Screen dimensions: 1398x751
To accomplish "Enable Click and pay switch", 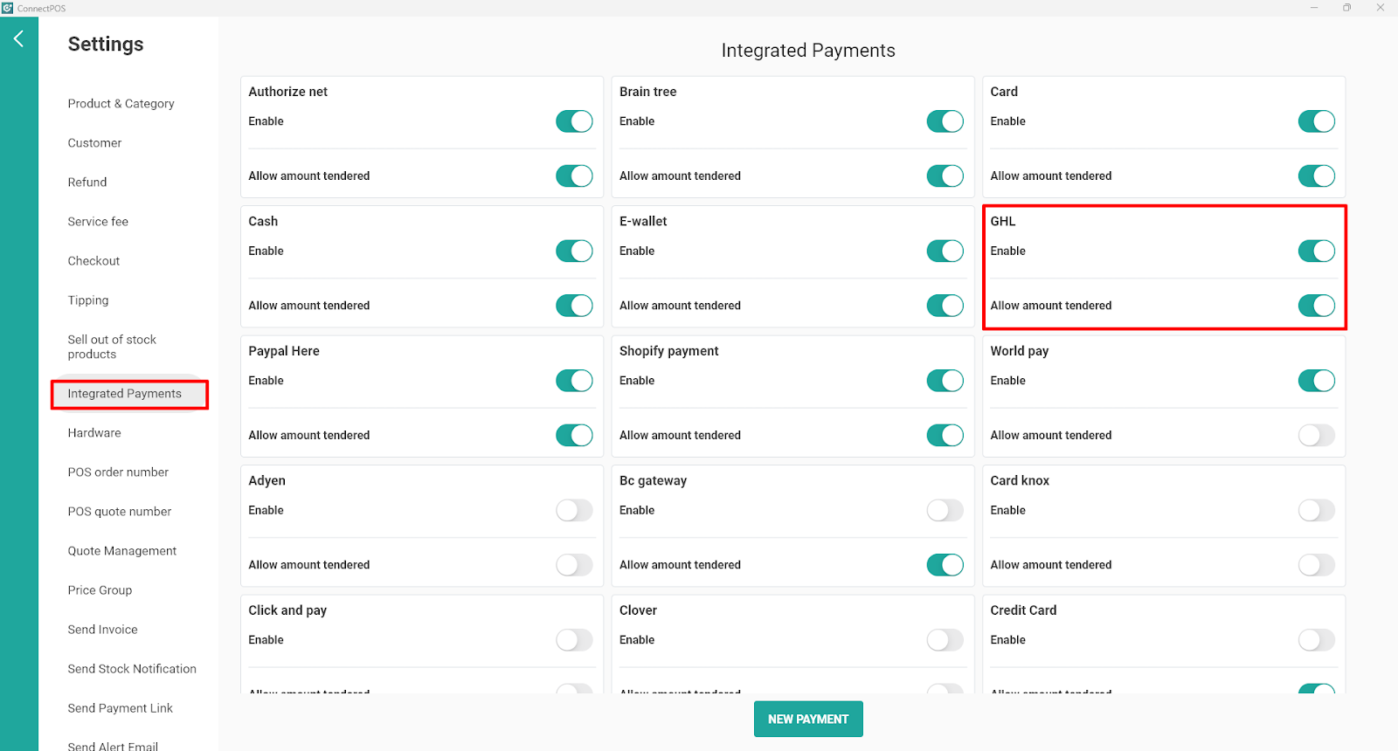I will 574,640.
